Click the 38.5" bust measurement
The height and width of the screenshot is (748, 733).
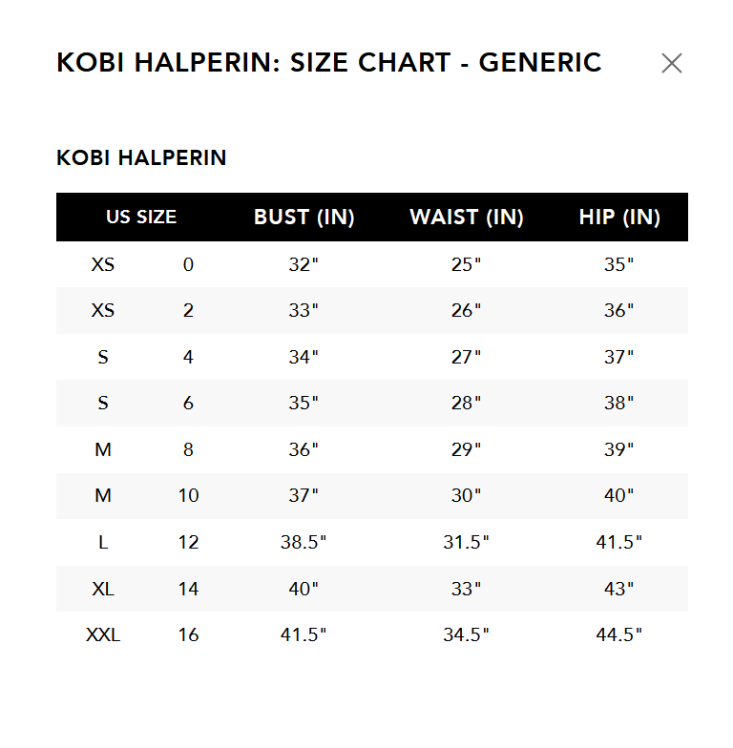[304, 542]
